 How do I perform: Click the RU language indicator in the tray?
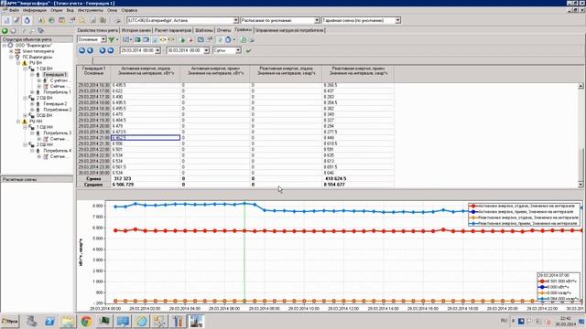504,321
